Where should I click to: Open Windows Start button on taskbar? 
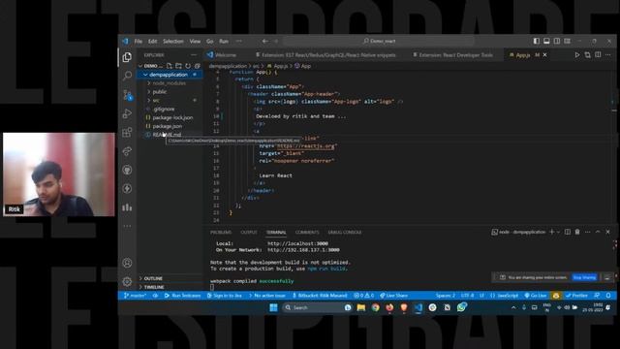(273, 307)
